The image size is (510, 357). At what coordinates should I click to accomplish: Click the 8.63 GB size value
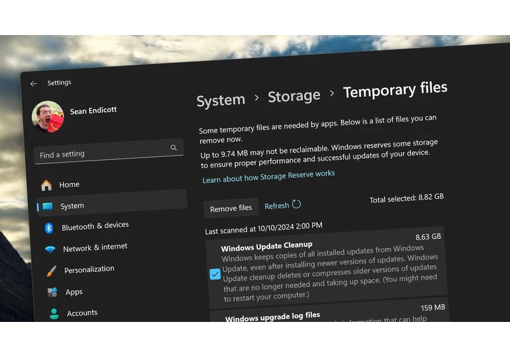point(428,237)
